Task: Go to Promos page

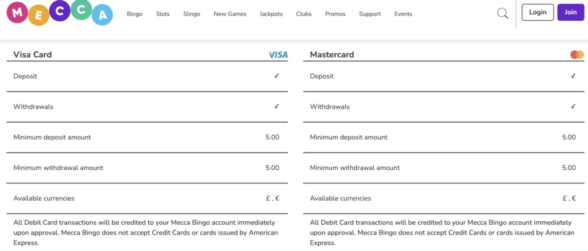Action: (x=335, y=14)
